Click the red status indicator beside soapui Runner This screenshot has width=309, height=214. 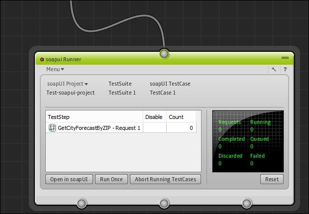(x=42, y=59)
